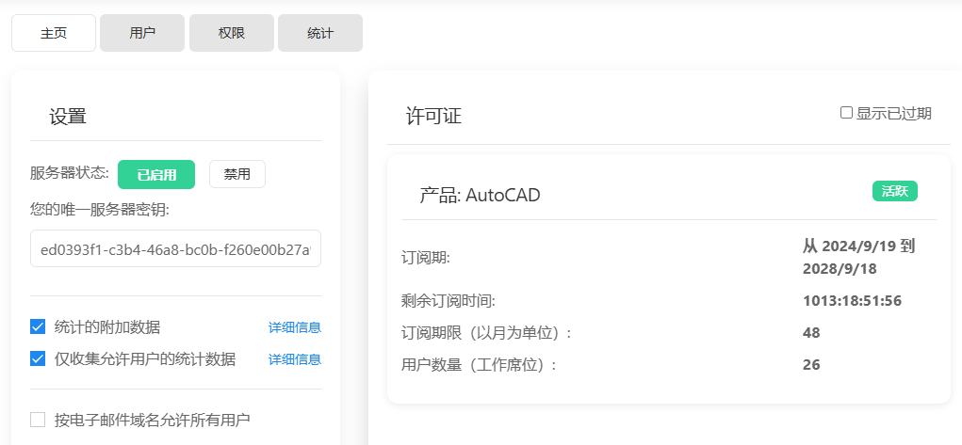
Task: Click the remaining time value 1013:18:51:56
Action: 852,301
